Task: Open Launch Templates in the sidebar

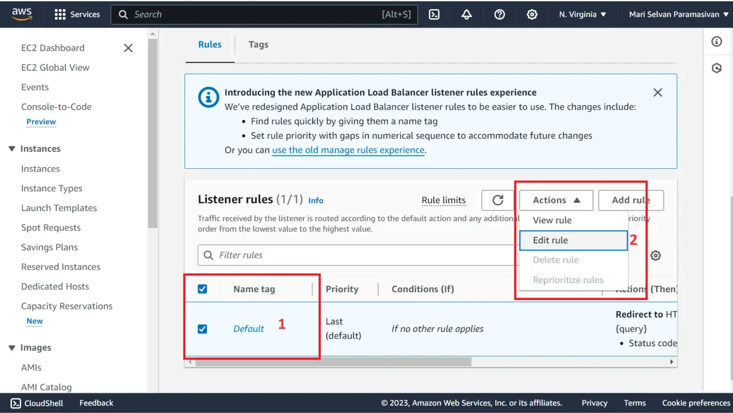Action: point(59,208)
